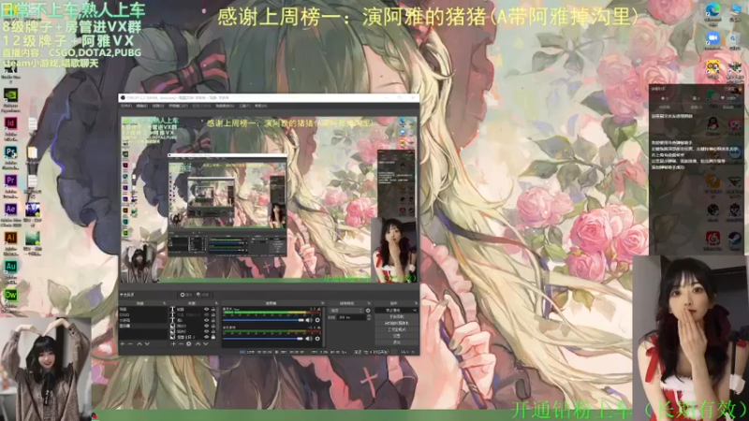Toggle eye visibility of fourth OBS source
749x421 pixels.
click(x=206, y=326)
